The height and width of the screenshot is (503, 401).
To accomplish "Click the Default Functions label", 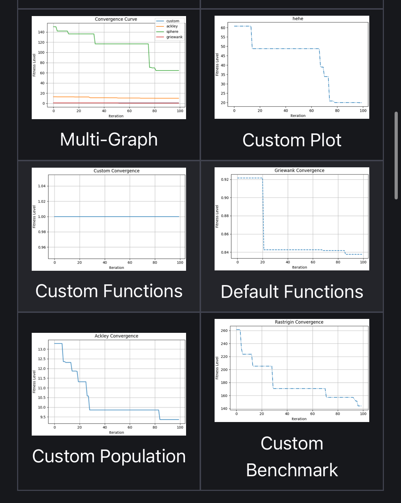I will tap(292, 292).
